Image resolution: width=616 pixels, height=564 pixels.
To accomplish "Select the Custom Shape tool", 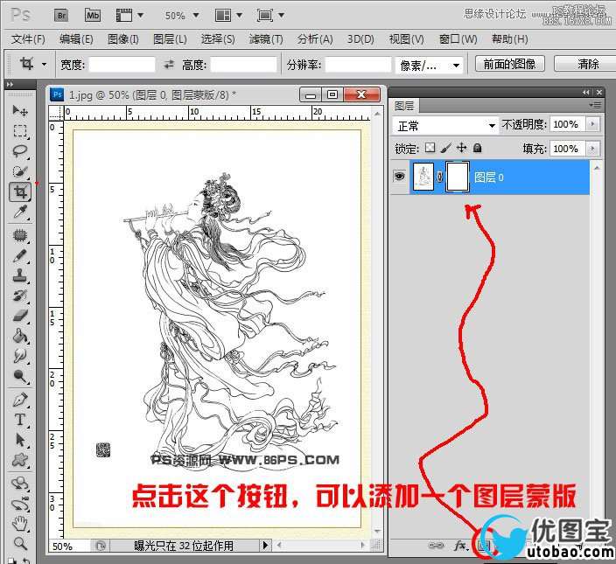I will [x=20, y=460].
